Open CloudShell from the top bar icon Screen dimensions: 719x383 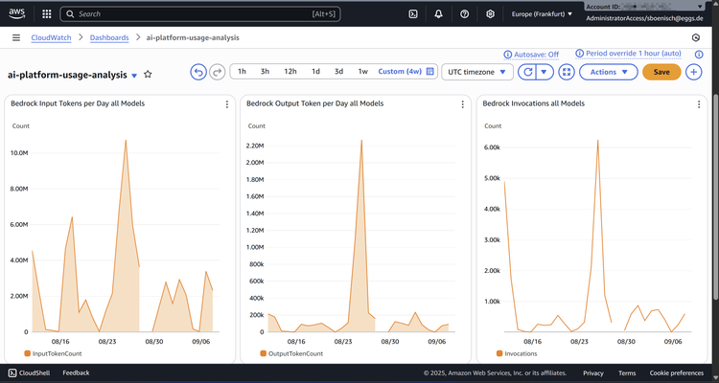(412, 14)
